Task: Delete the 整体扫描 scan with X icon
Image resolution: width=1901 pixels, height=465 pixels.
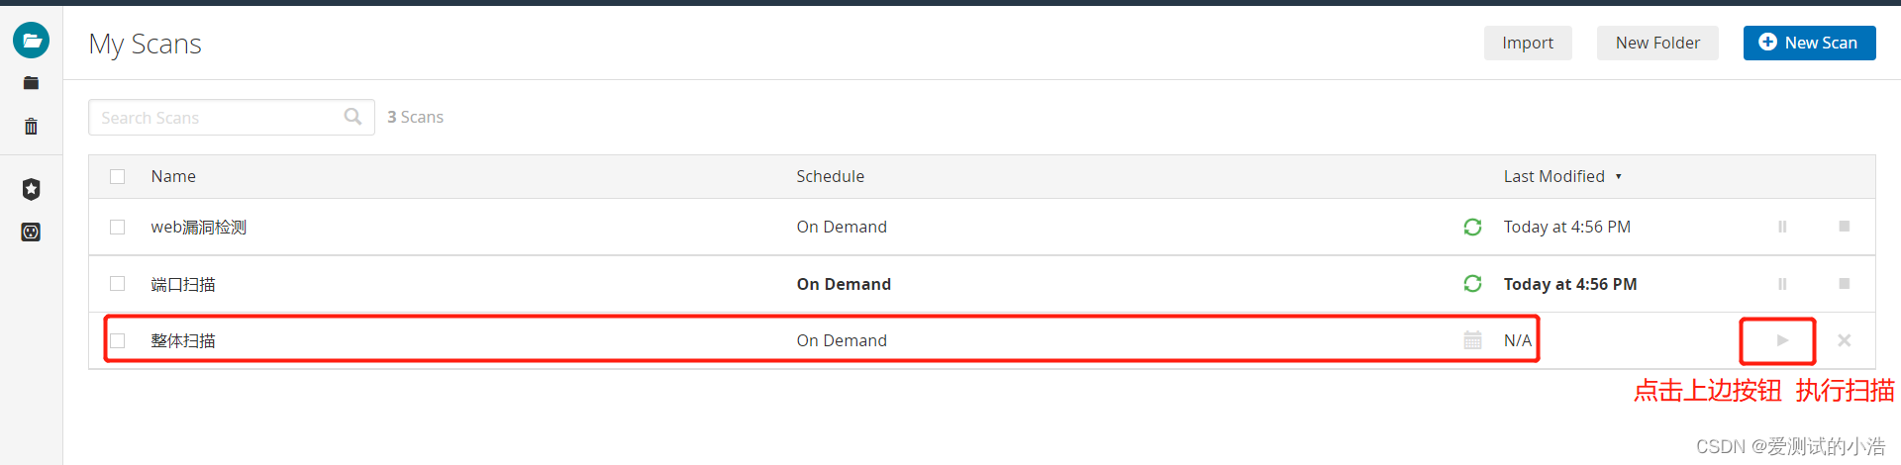Action: (x=1844, y=340)
